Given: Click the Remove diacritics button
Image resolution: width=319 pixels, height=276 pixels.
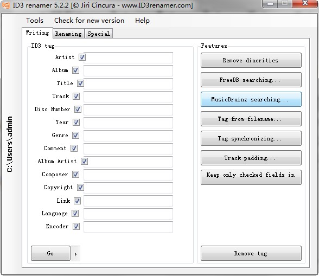Looking at the screenshot, I should [x=251, y=60].
